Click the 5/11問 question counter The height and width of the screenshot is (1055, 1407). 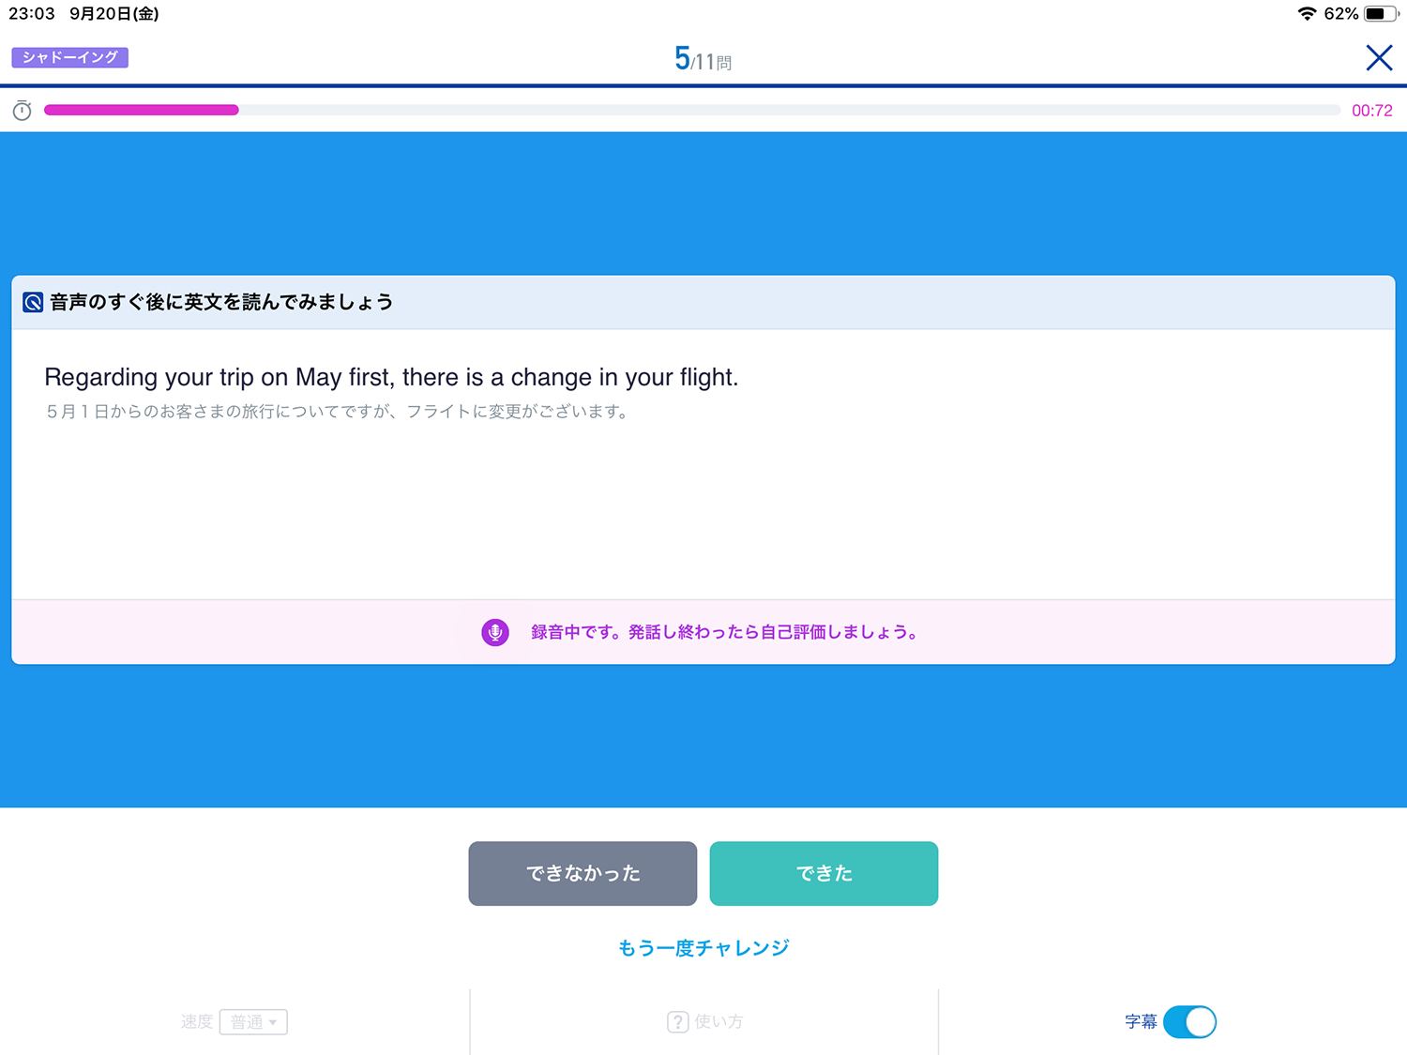pyautogui.click(x=703, y=59)
